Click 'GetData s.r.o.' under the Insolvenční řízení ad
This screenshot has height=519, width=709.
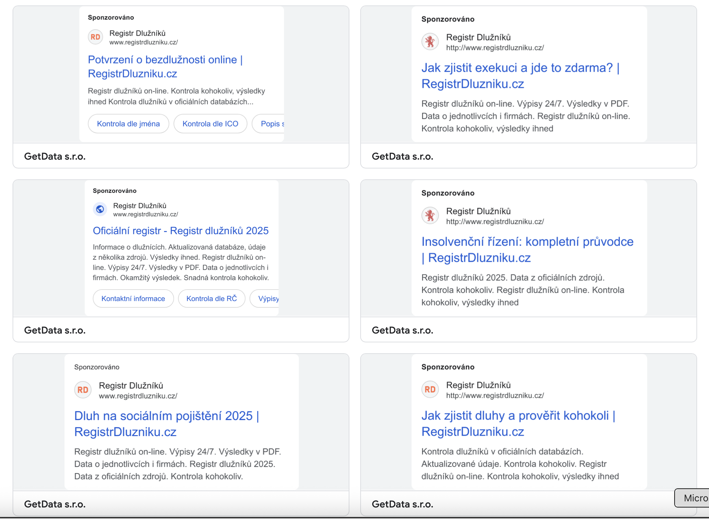pos(403,330)
